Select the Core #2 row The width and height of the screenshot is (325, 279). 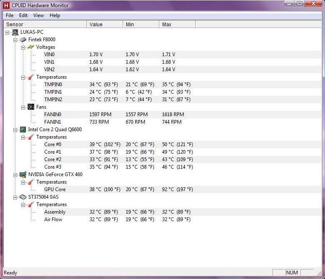[x=182, y=159]
